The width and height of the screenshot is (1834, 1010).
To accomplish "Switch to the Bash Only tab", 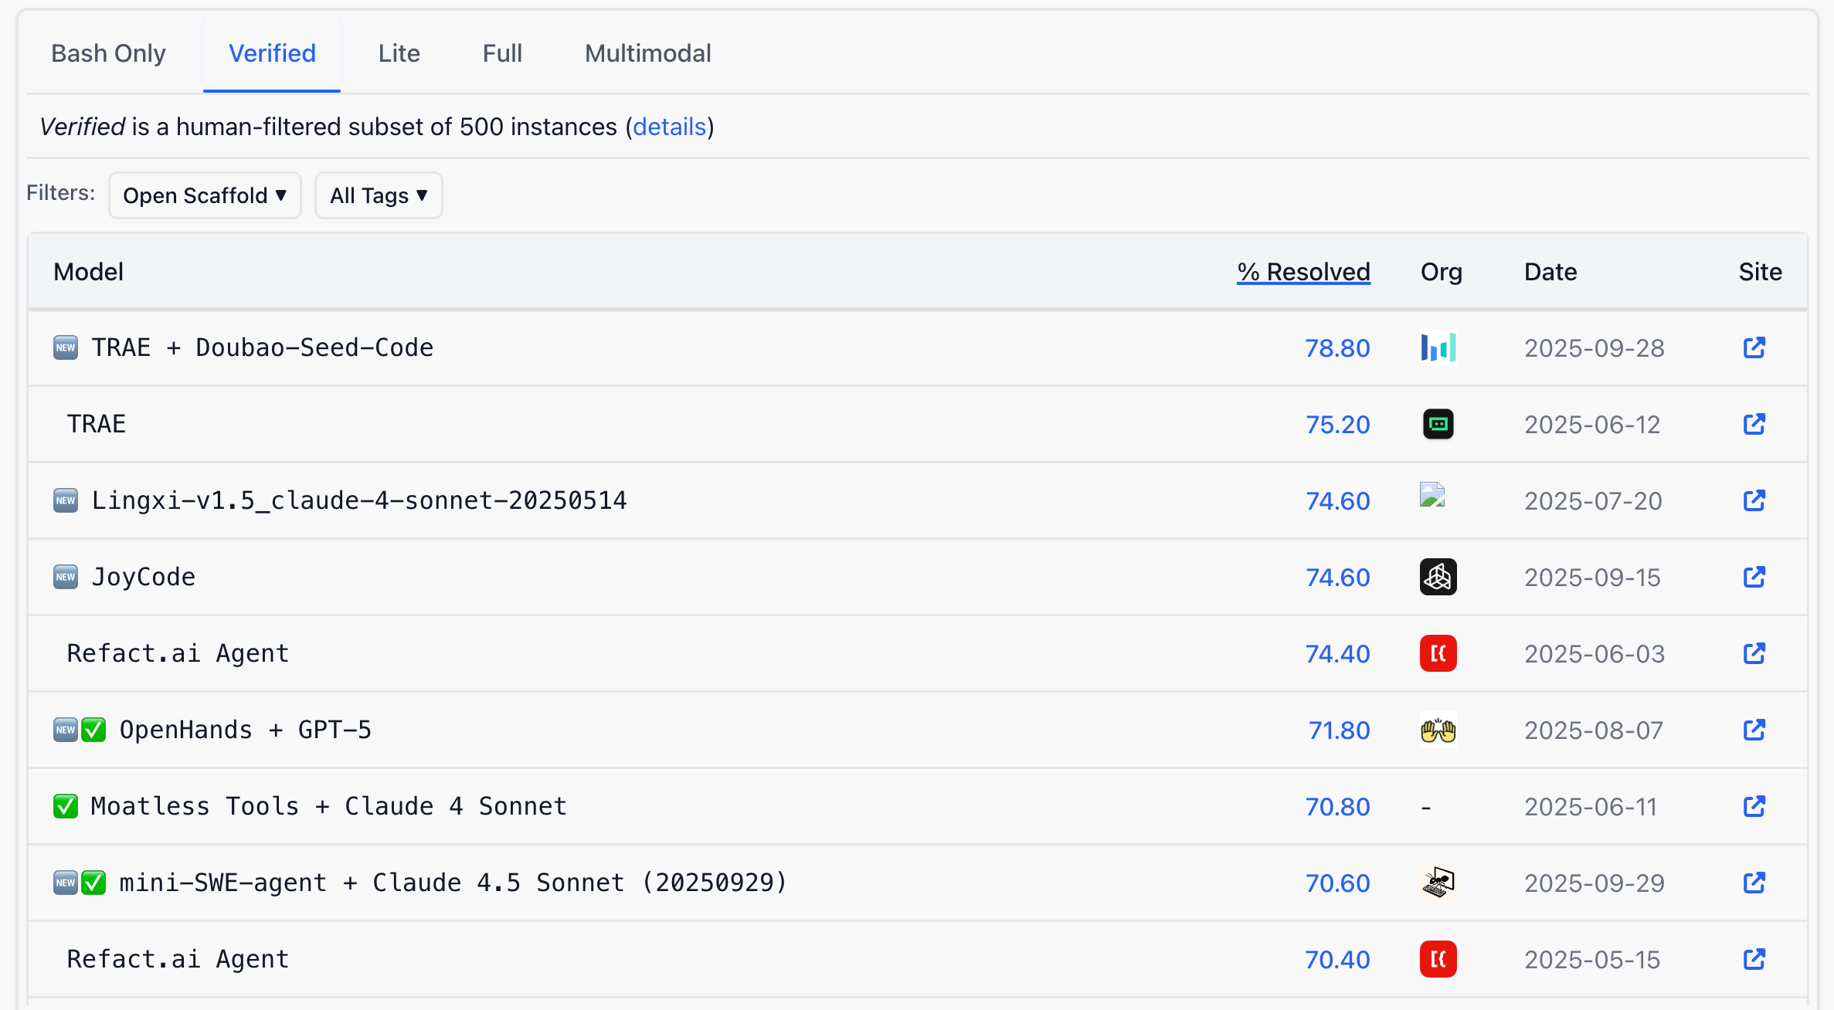I will coord(108,53).
